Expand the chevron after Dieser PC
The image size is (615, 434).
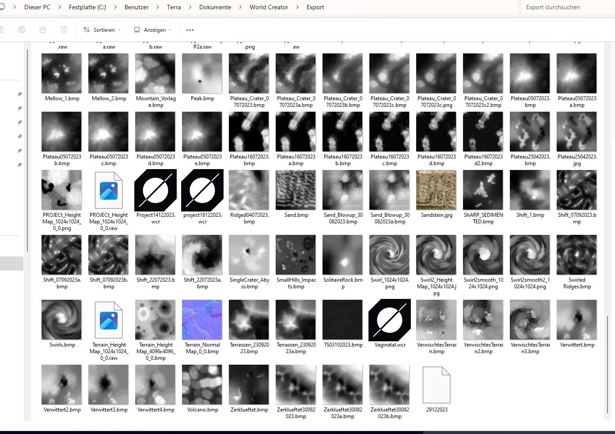tap(60, 7)
